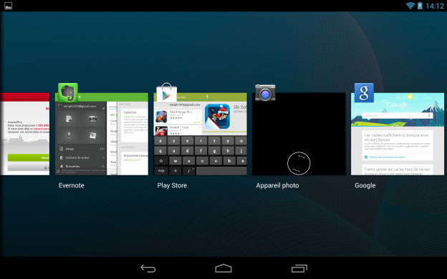The width and height of the screenshot is (447, 279).
Task: Tap the Evernote elephant app icon
Action: point(68,92)
